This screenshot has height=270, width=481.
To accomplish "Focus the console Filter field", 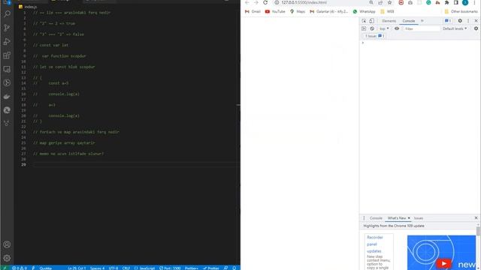I will pyautogui.click(x=422, y=28).
